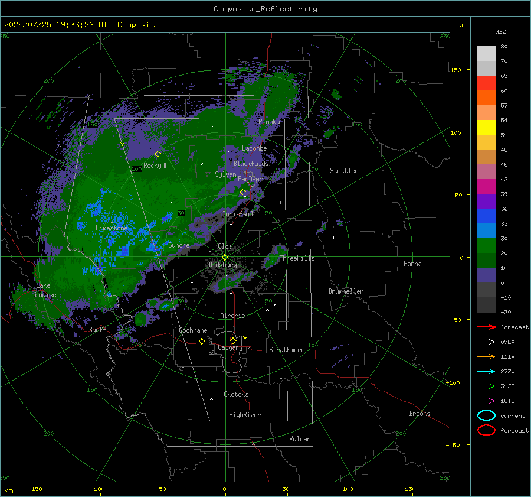Viewport: 531px width, 497px height.
Task: Click the km unit label at bottom-left
Action: pyautogui.click(x=9, y=490)
